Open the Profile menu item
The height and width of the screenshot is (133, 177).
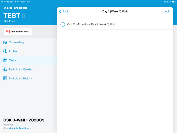28,51
